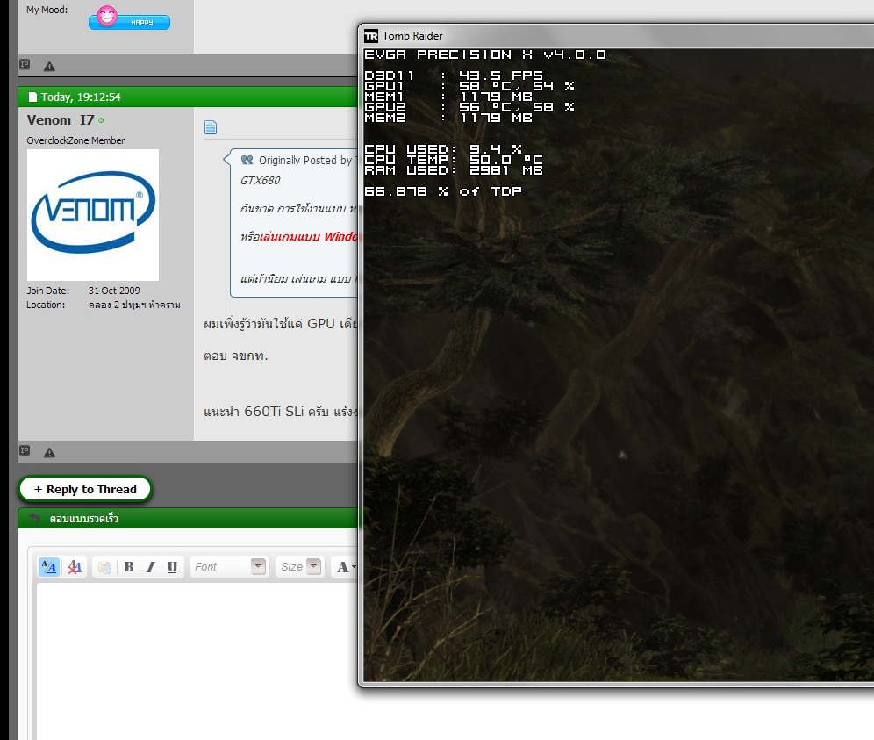The height and width of the screenshot is (740, 874).
Task: Click the quote marks icon in quoted post
Action: click(247, 160)
